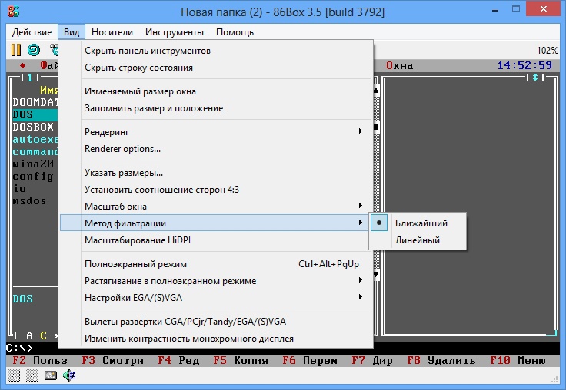
Task: Toggle Изменяемый размер окна option
Action: [x=216, y=91]
